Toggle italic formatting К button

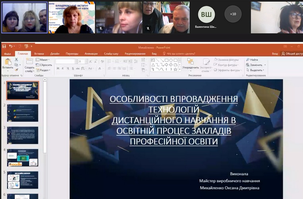tap(63, 68)
